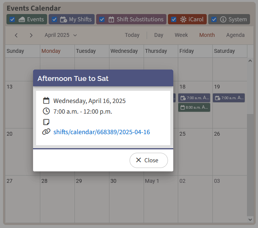Image resolution: width=258 pixels, height=228 pixels.
Task: Go to previous month with left chevron
Action: [16, 35]
